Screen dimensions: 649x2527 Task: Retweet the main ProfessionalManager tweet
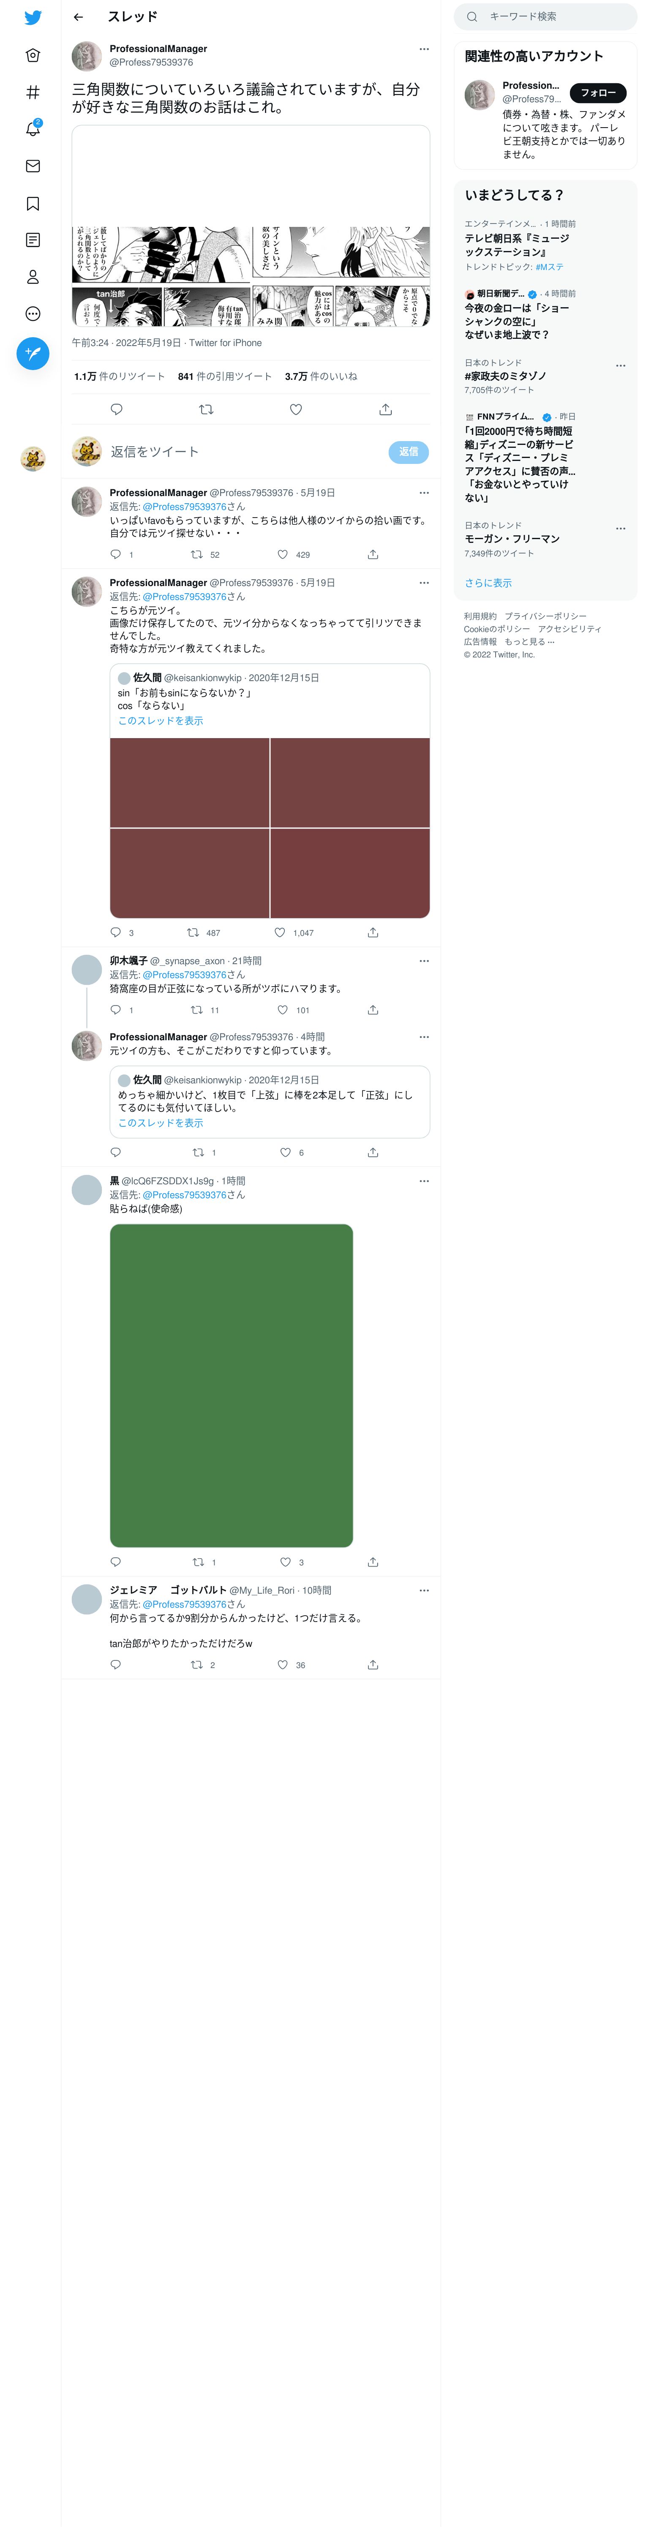(206, 409)
